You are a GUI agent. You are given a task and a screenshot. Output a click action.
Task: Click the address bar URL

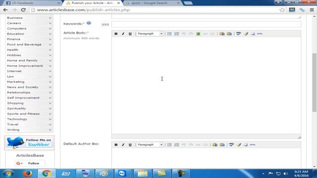(x=83, y=10)
